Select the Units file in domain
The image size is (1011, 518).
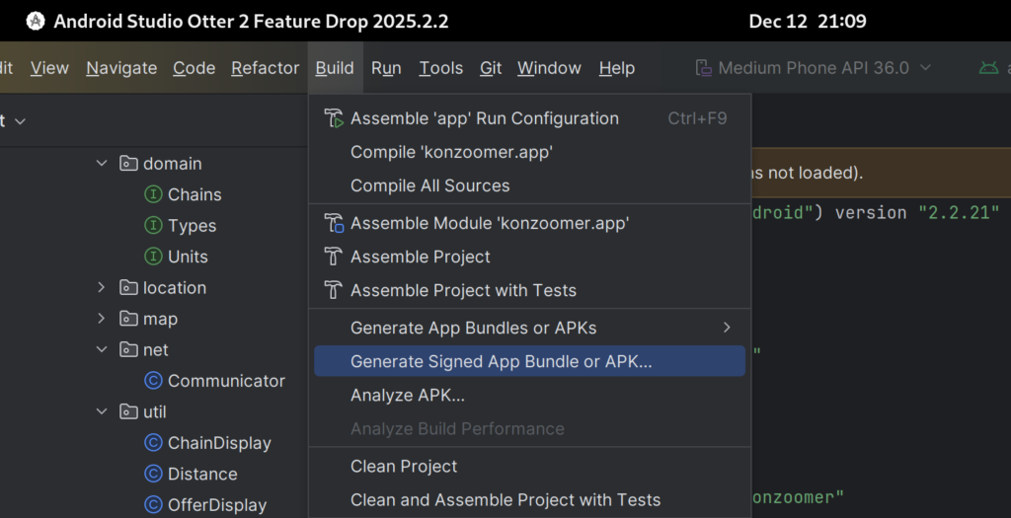[187, 257]
